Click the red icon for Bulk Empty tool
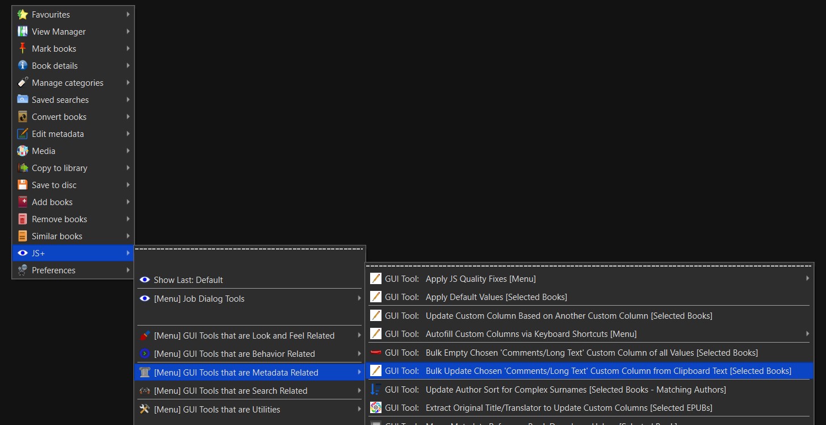 point(376,353)
